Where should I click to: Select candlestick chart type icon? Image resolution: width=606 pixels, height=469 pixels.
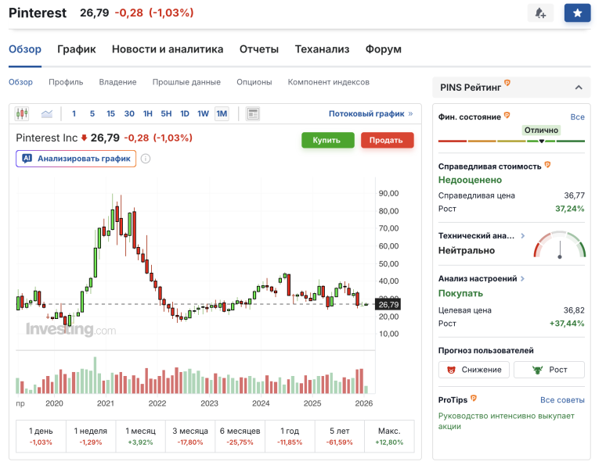pos(22,114)
